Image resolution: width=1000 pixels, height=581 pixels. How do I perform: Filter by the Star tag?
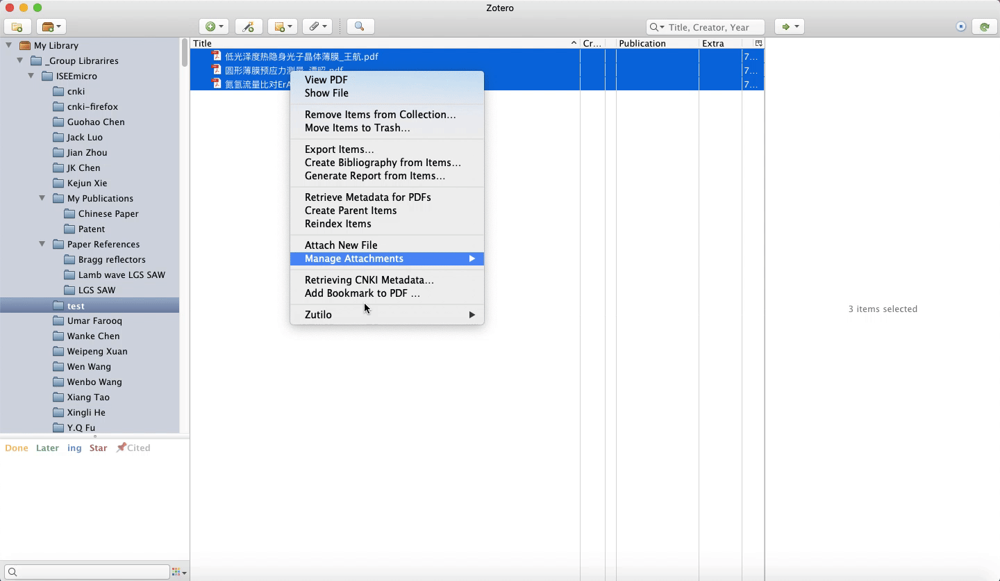click(x=98, y=448)
